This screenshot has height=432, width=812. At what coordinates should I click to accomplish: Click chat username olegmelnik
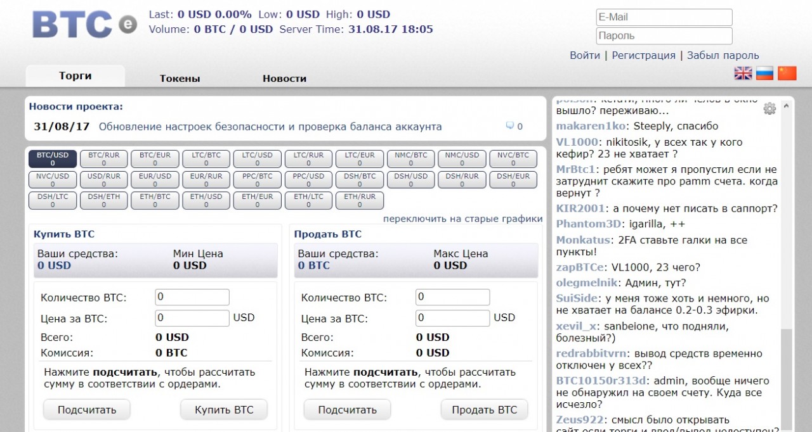coord(587,283)
